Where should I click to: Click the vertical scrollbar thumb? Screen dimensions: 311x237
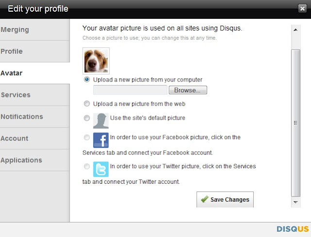[295, 122]
